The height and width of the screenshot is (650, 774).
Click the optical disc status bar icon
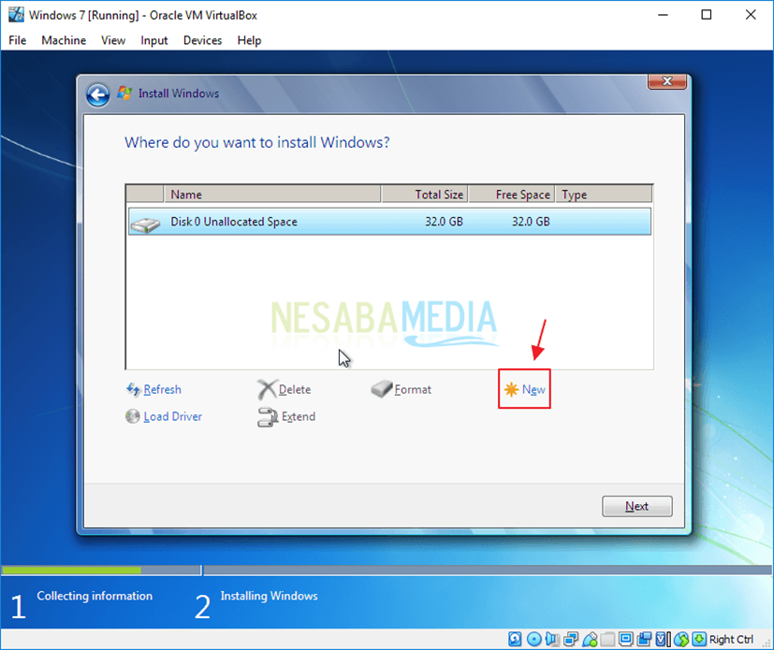[533, 640]
